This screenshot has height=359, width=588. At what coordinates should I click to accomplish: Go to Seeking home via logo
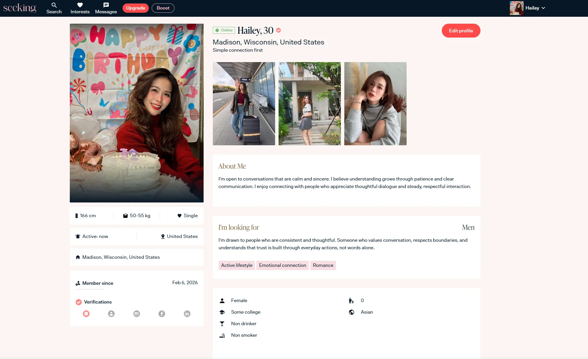click(20, 8)
